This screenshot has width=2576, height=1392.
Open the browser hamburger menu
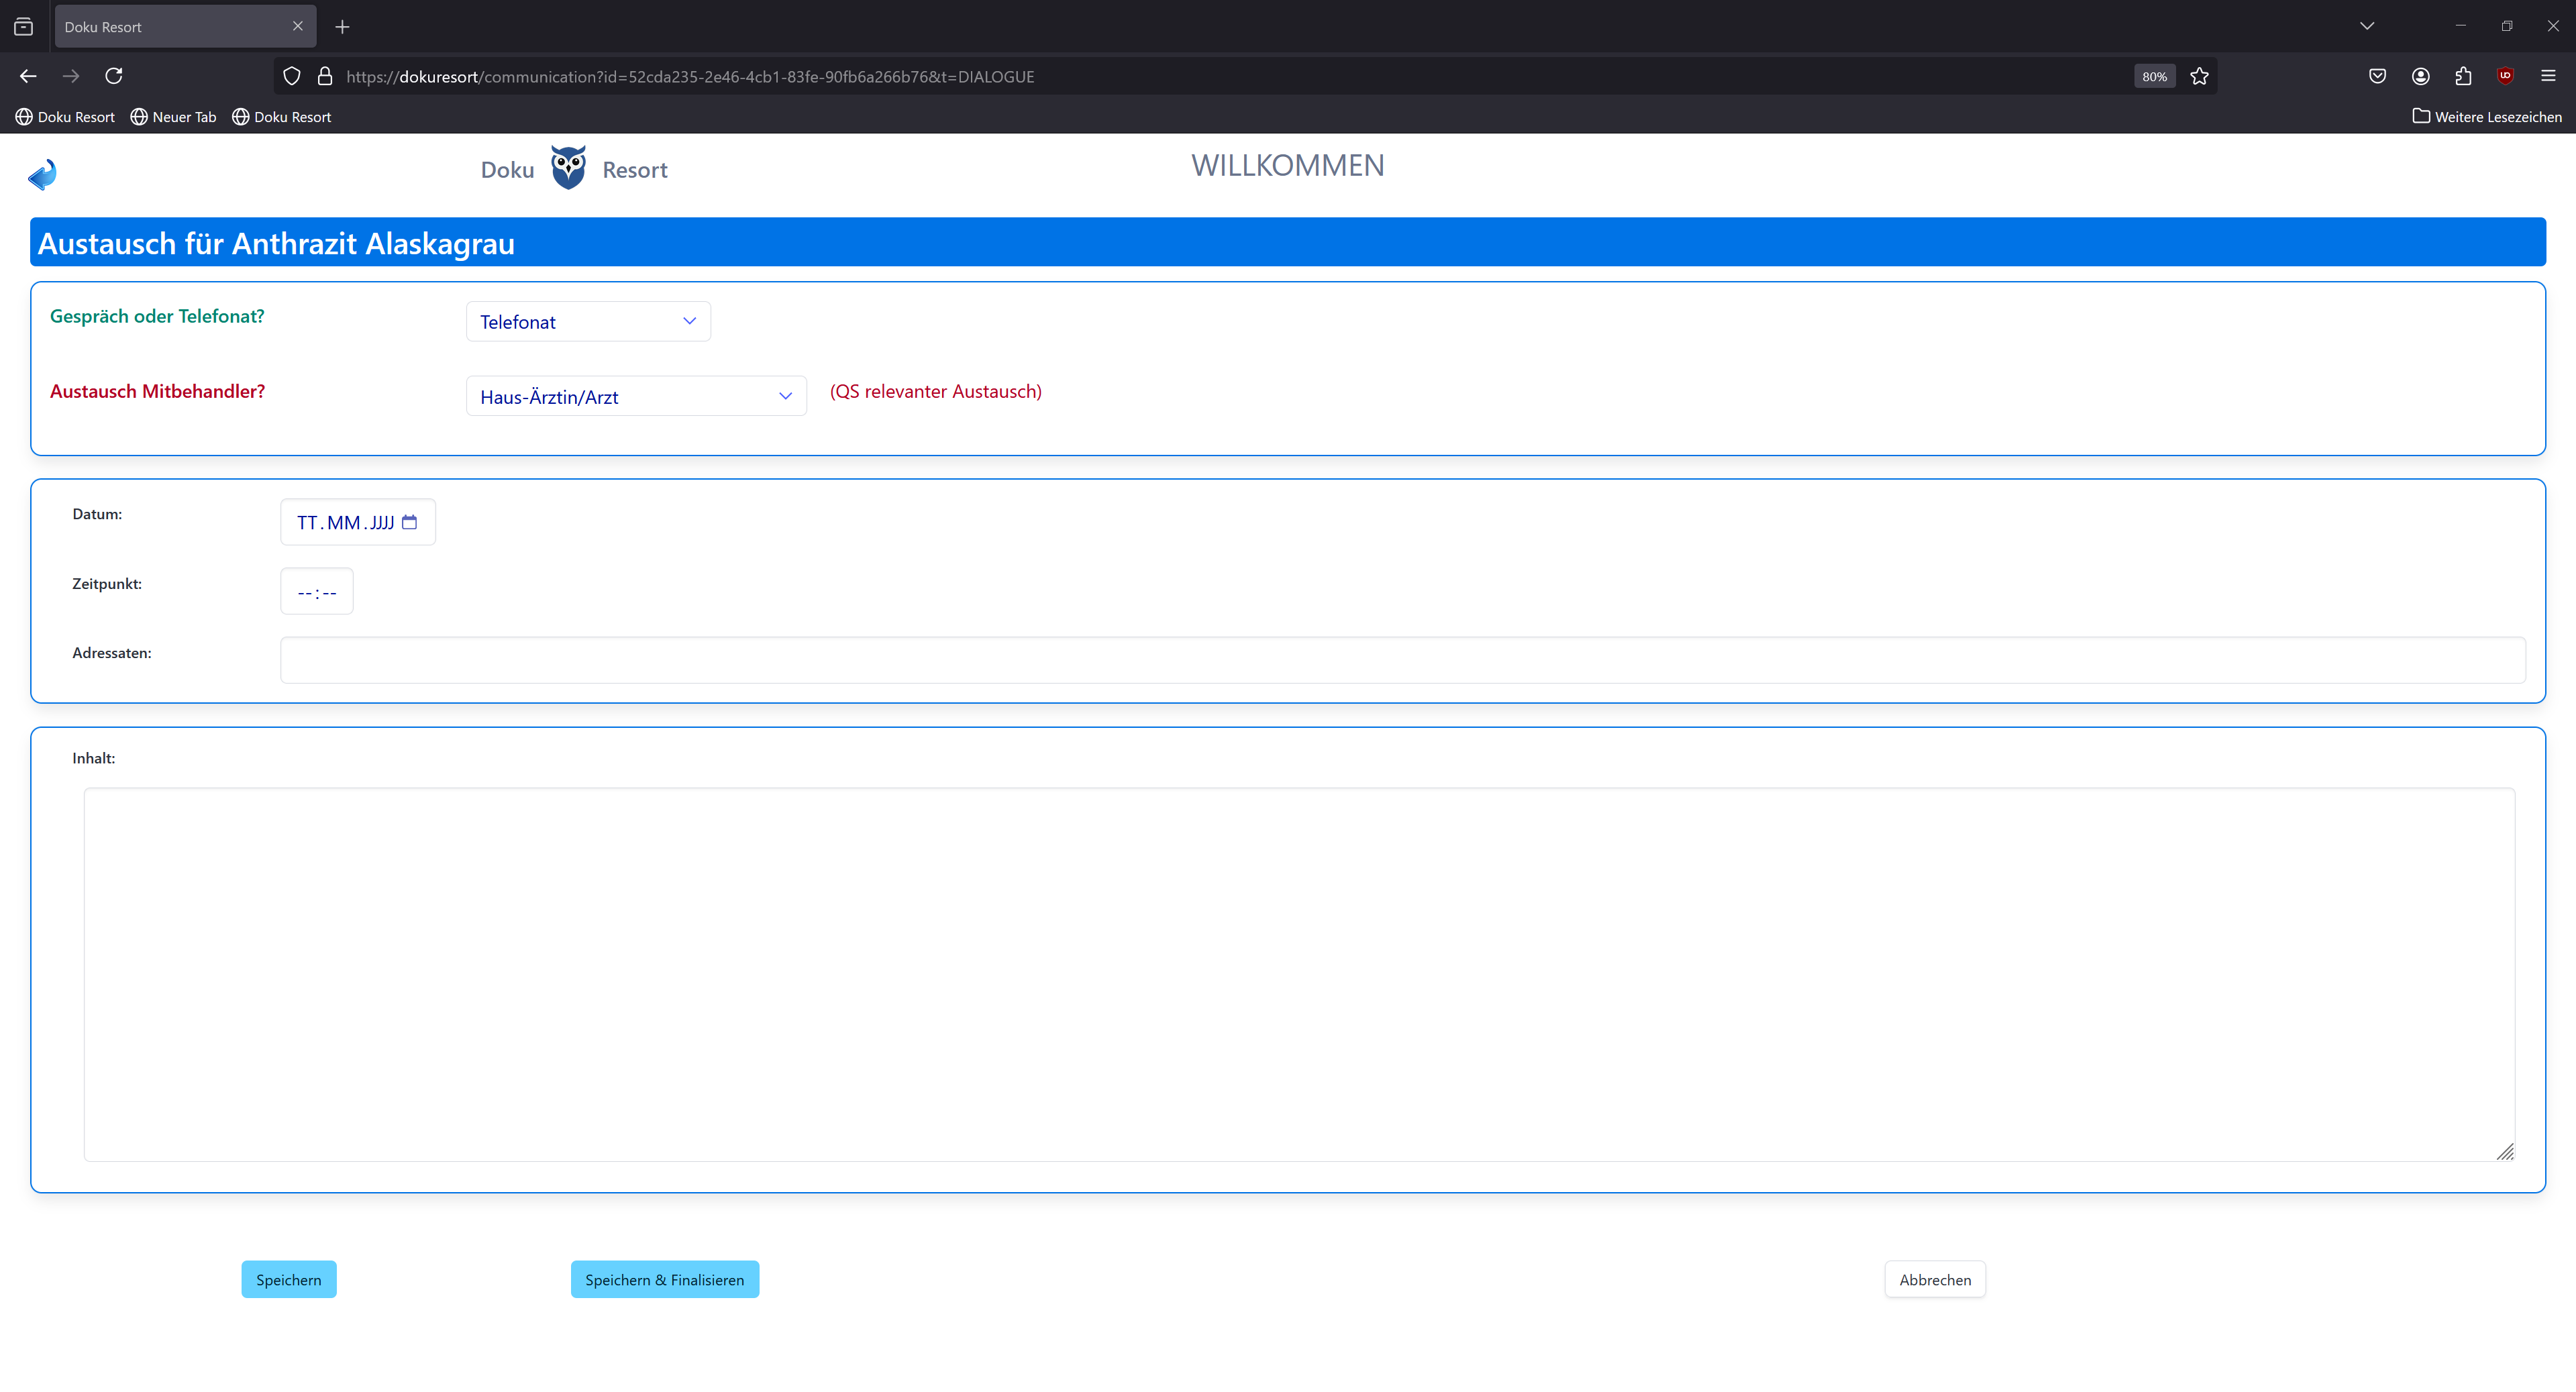[2548, 76]
